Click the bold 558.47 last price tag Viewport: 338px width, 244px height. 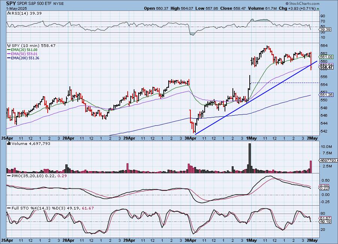pos(327,67)
